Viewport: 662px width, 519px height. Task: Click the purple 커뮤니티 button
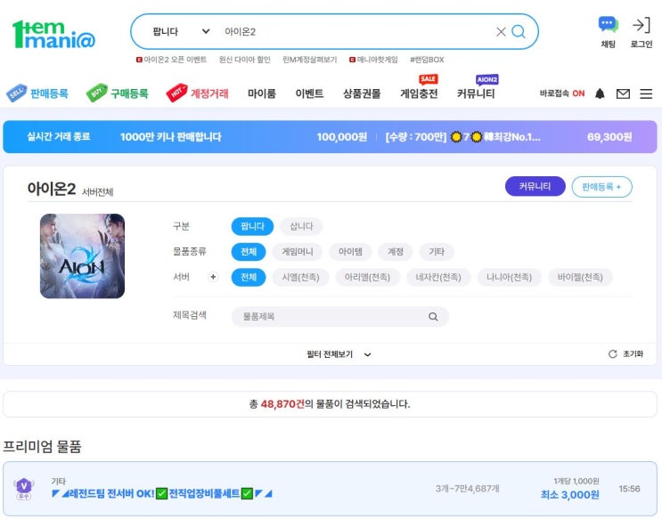(535, 187)
